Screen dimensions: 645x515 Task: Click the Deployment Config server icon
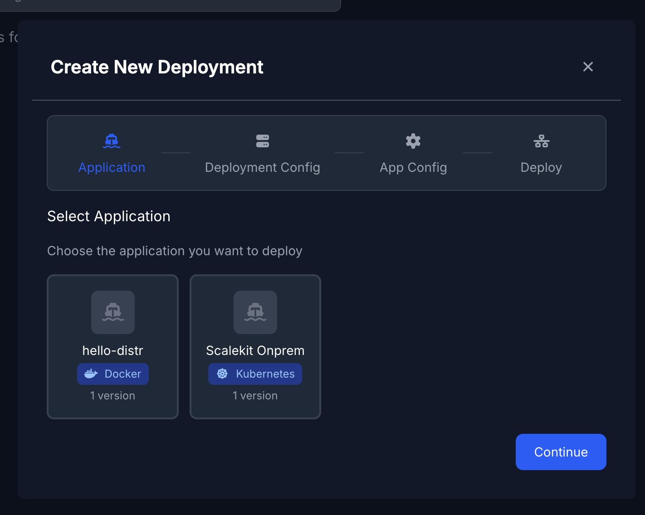tap(263, 141)
